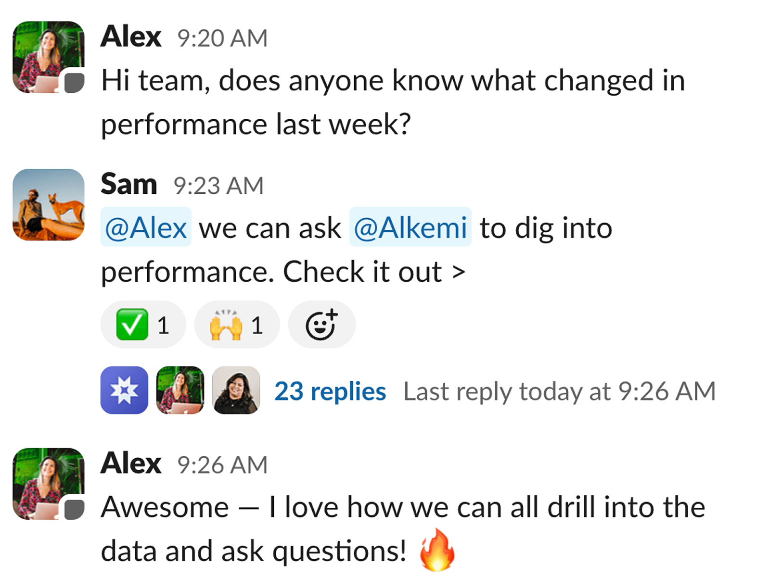Click the 9:23 AM timestamp

(218, 186)
